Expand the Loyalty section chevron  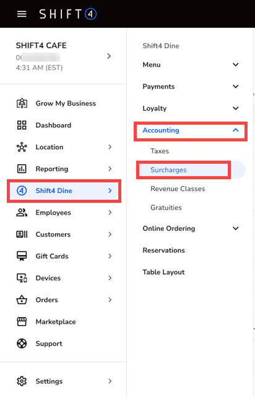click(x=236, y=109)
